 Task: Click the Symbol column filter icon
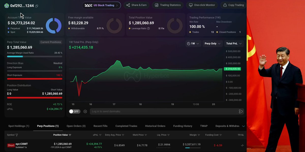coord(17,135)
